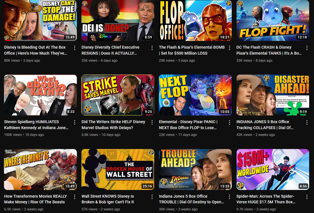Play the 'Strike Saves Marvel' thumbnail
The height and width of the screenshot is (213, 314).
[118, 95]
